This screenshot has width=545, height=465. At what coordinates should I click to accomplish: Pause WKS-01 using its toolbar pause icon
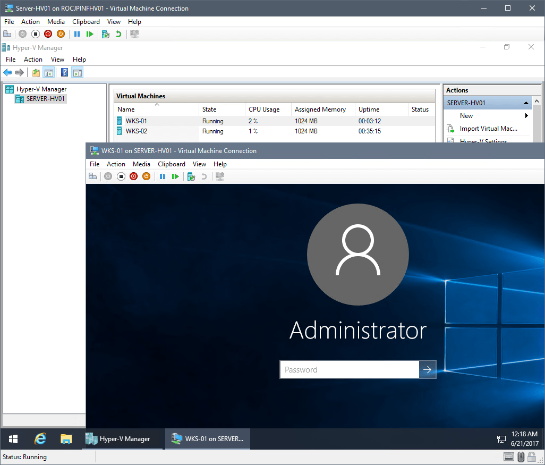coord(163,176)
